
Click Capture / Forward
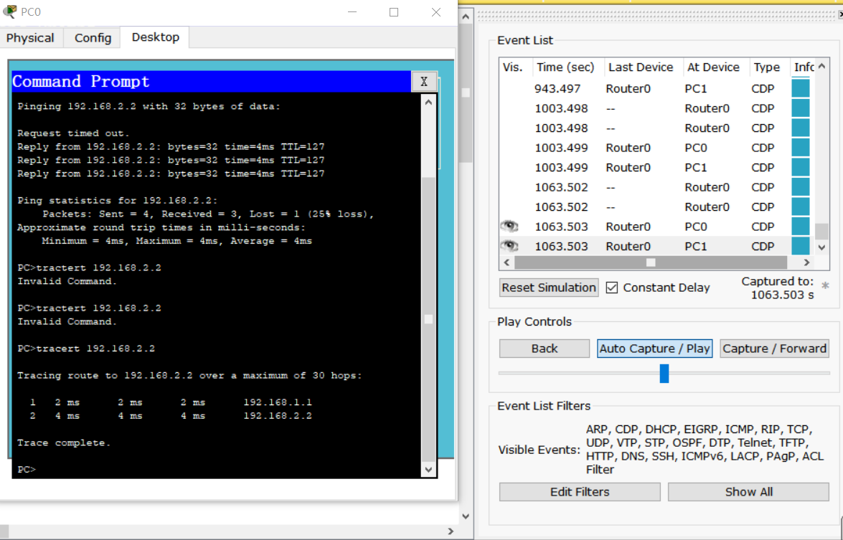774,348
